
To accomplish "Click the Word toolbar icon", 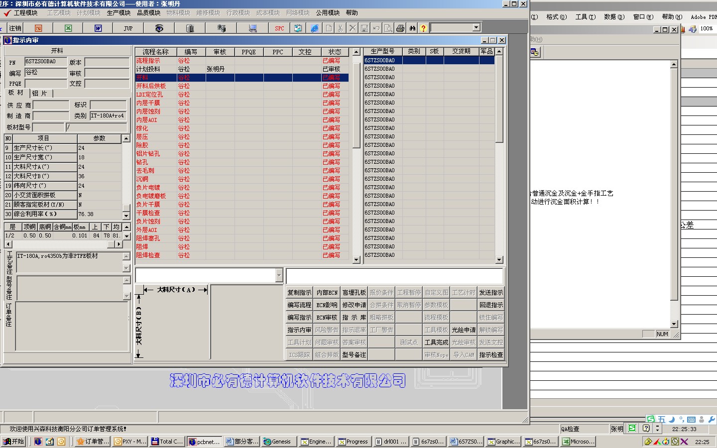I will click(x=98, y=28).
